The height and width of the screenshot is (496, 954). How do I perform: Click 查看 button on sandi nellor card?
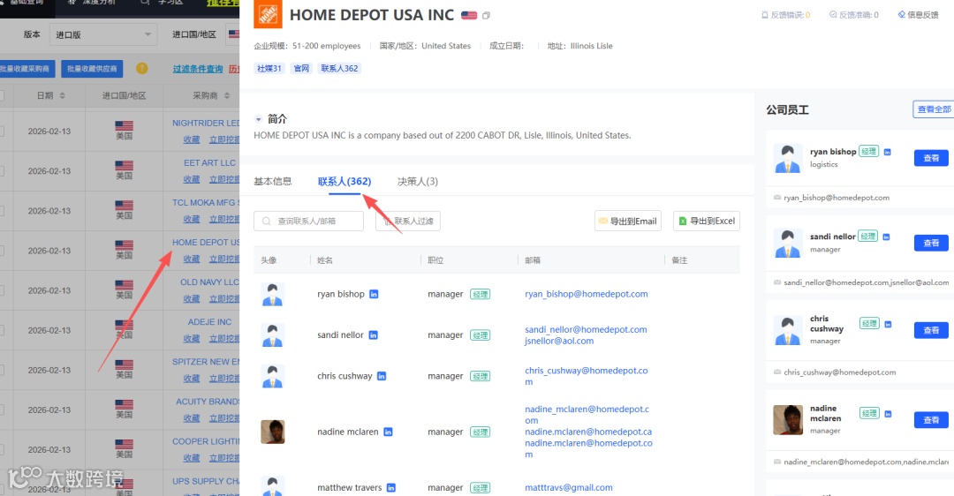click(x=932, y=243)
